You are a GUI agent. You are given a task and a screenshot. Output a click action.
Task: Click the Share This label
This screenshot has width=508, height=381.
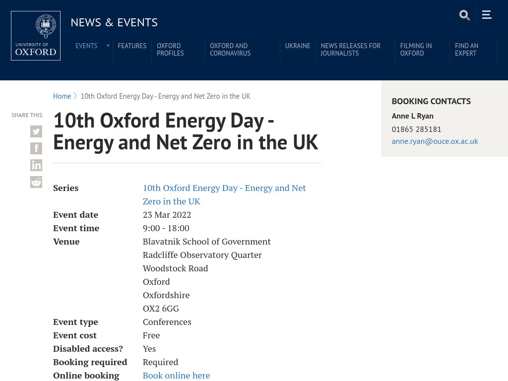(27, 115)
